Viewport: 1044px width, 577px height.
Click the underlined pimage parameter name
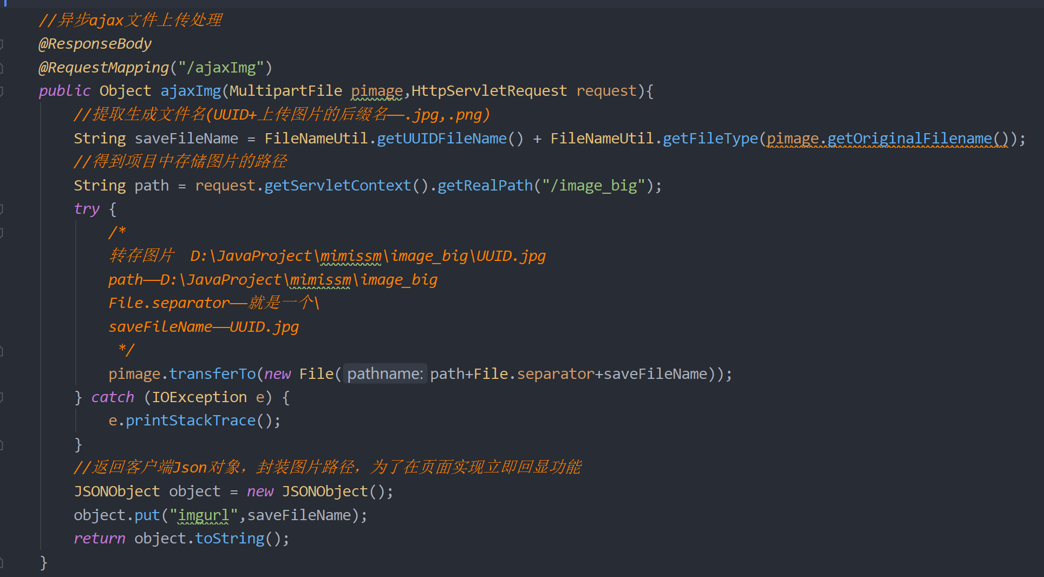coord(377,91)
